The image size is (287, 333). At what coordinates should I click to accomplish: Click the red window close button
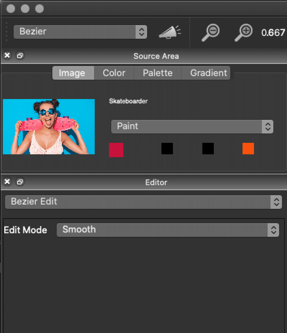click(11, 9)
